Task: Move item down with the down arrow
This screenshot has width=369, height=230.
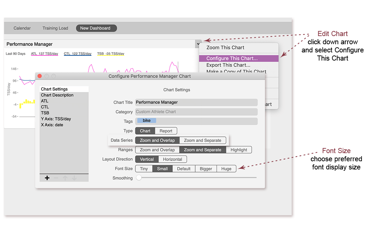Action: coord(74,178)
